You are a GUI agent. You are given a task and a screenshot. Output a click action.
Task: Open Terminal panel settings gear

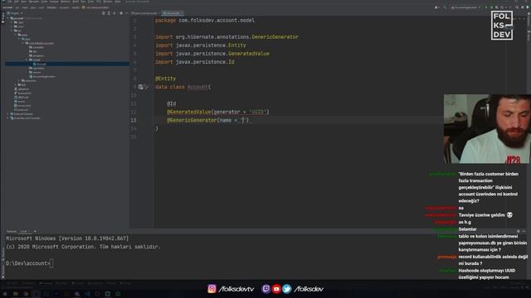(518, 231)
